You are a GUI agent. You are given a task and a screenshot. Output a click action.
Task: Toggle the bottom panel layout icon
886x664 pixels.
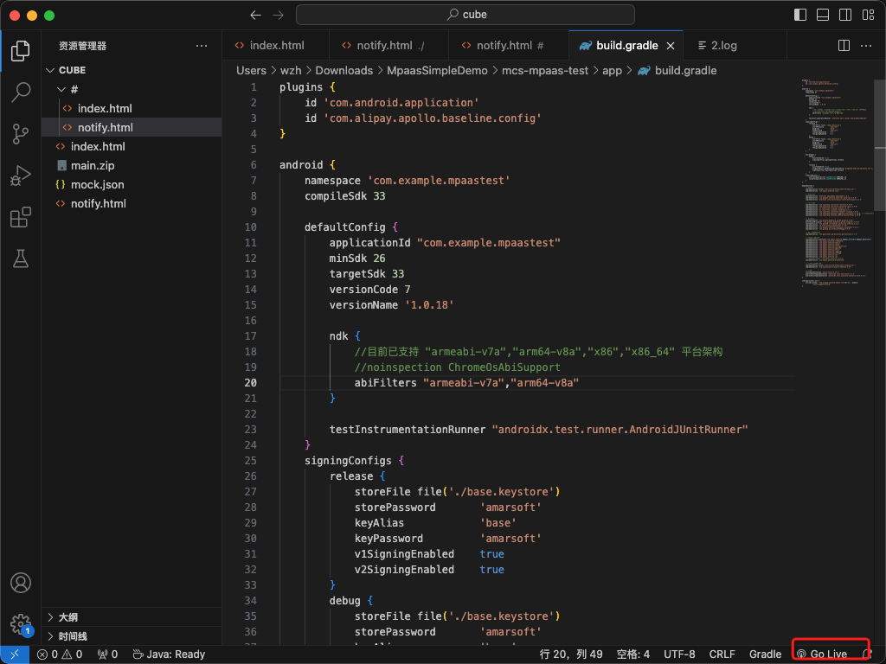pos(822,15)
